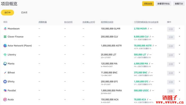Click the Parallel logo icon

coord(5,91)
